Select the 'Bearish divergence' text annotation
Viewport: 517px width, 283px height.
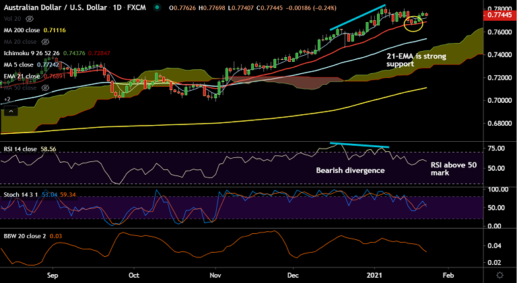tap(350, 171)
